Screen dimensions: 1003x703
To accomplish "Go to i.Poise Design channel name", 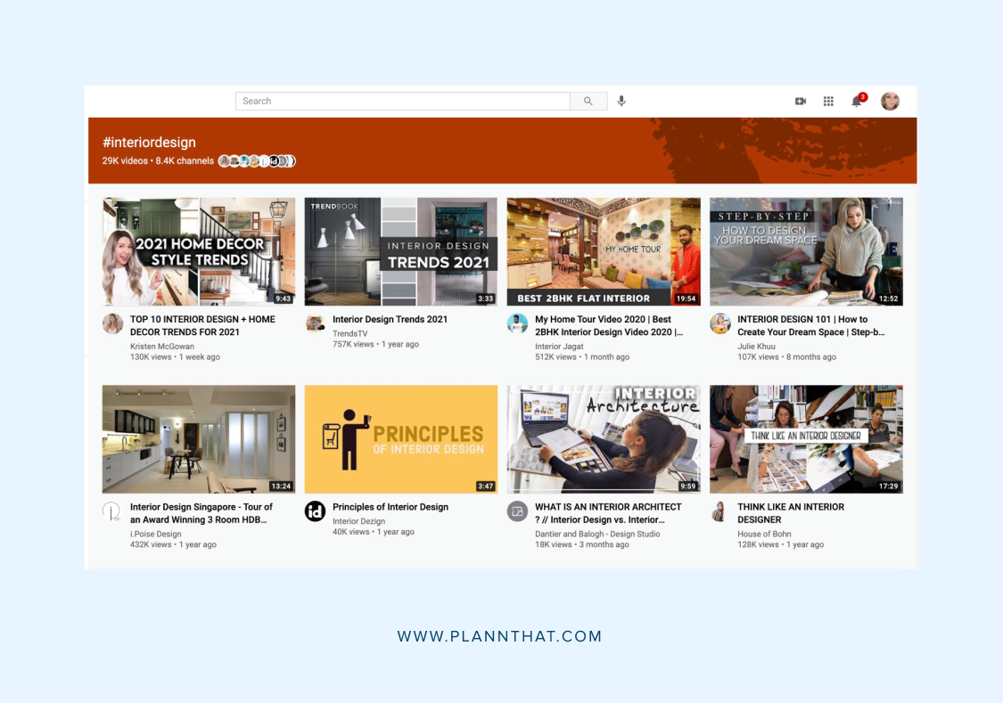I will point(155,534).
